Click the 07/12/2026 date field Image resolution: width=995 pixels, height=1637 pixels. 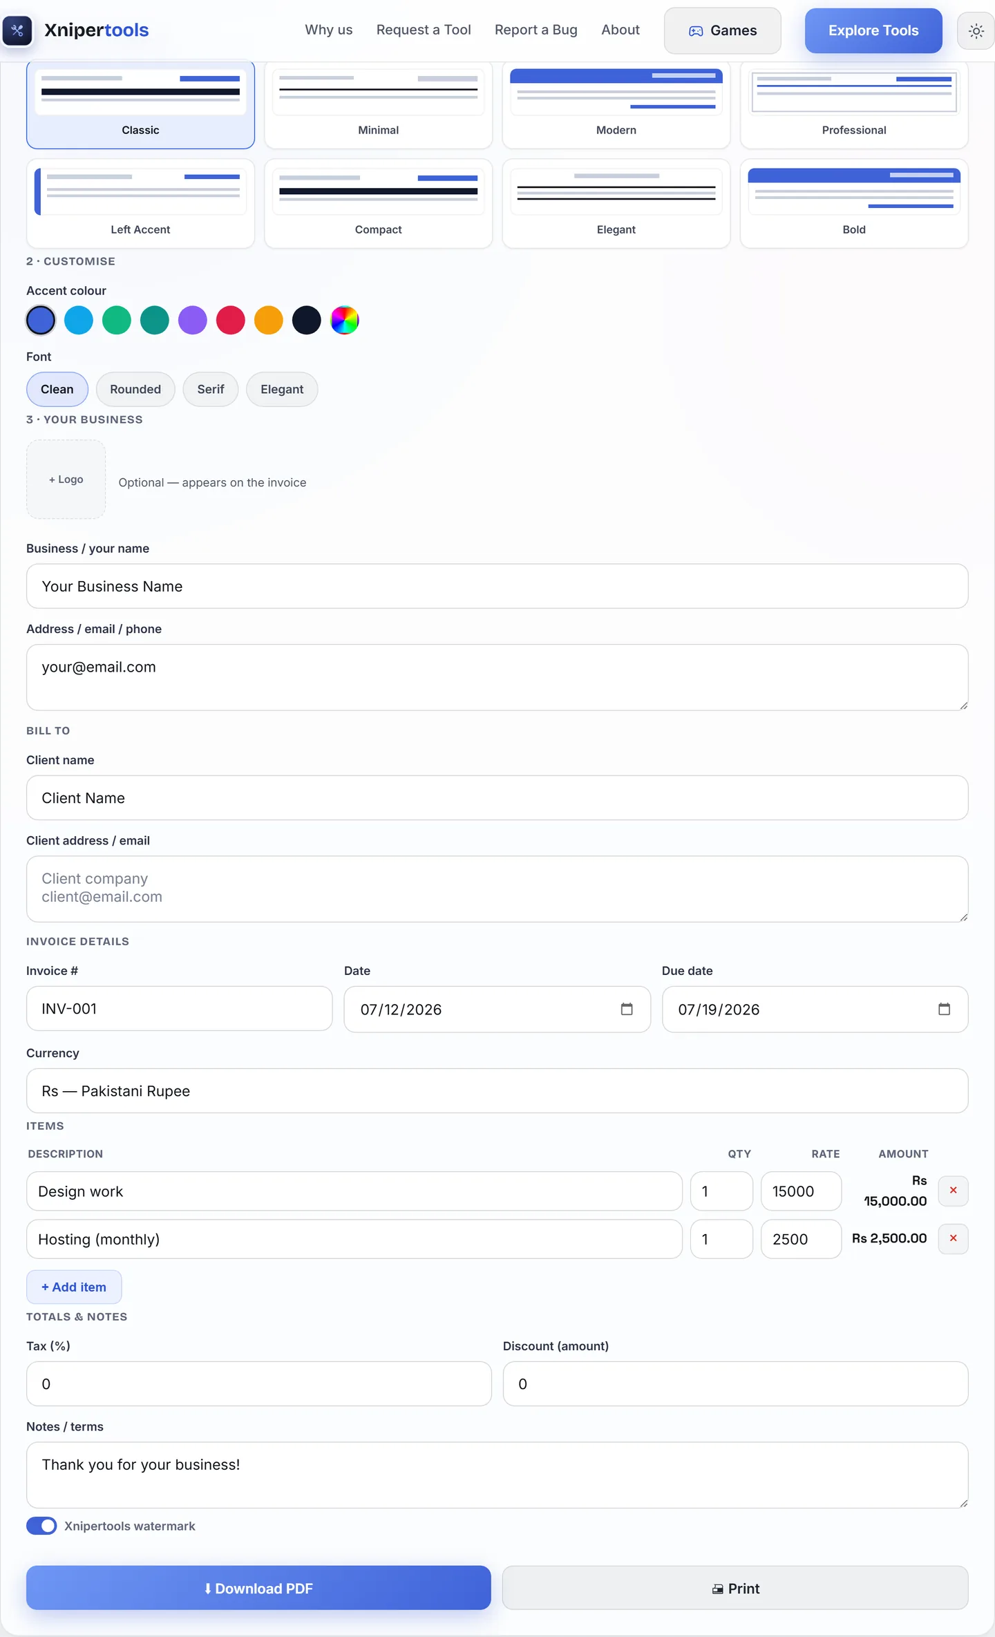497,1009
